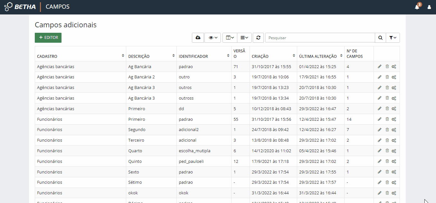
Task: Click the refresh list icon
Action: tap(258, 38)
